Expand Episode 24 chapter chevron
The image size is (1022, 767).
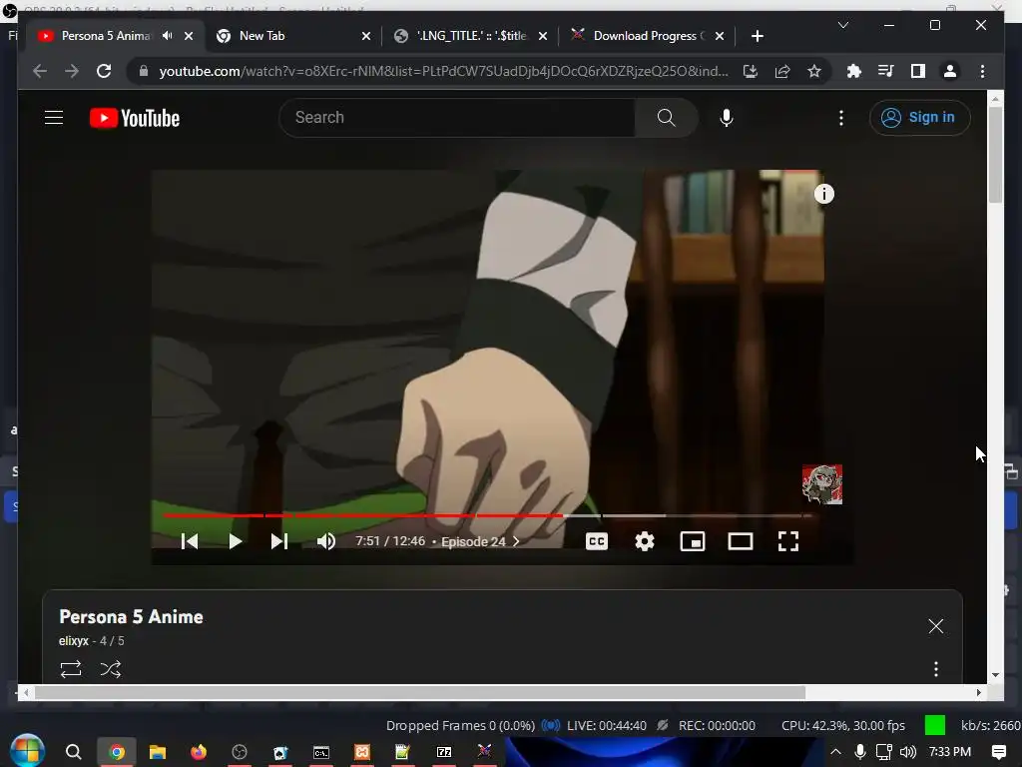pyautogui.click(x=516, y=541)
